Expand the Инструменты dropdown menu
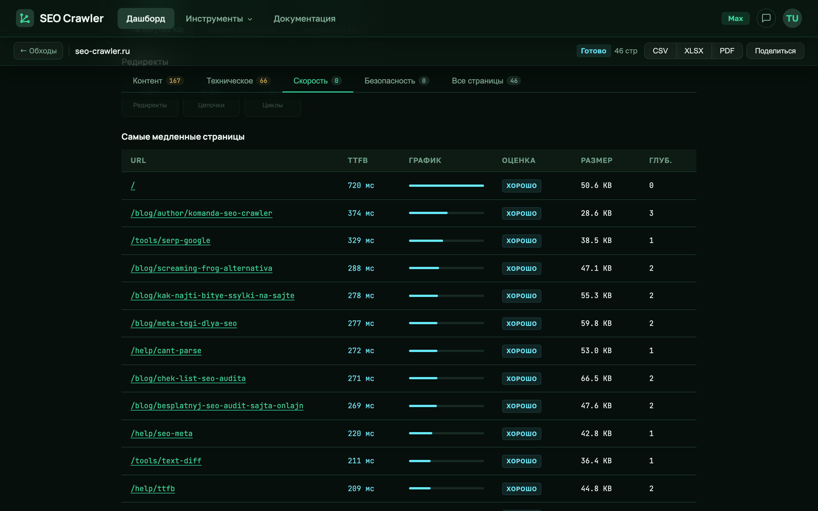This screenshot has height=511, width=818. (x=219, y=18)
